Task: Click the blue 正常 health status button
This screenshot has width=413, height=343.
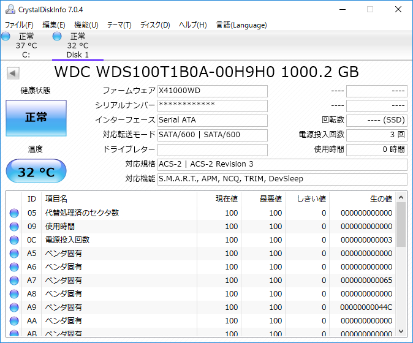Action: coord(36,118)
